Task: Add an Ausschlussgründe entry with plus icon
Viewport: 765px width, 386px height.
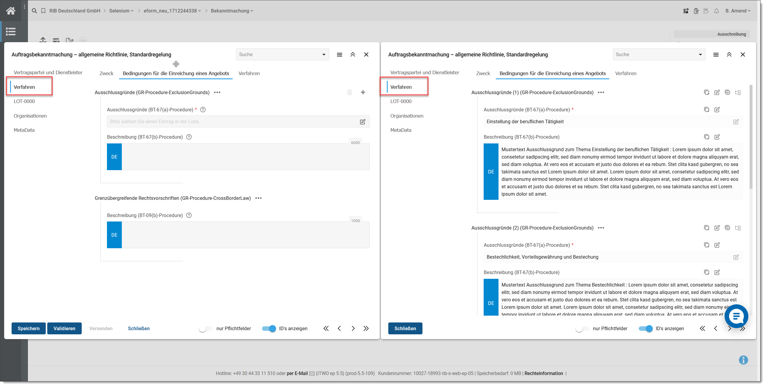Action: point(363,92)
